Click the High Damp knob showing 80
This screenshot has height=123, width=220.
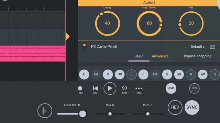(150, 23)
